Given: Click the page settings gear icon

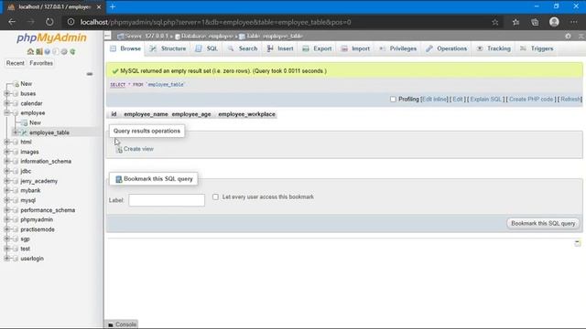Looking at the screenshot, I should (x=568, y=37).
